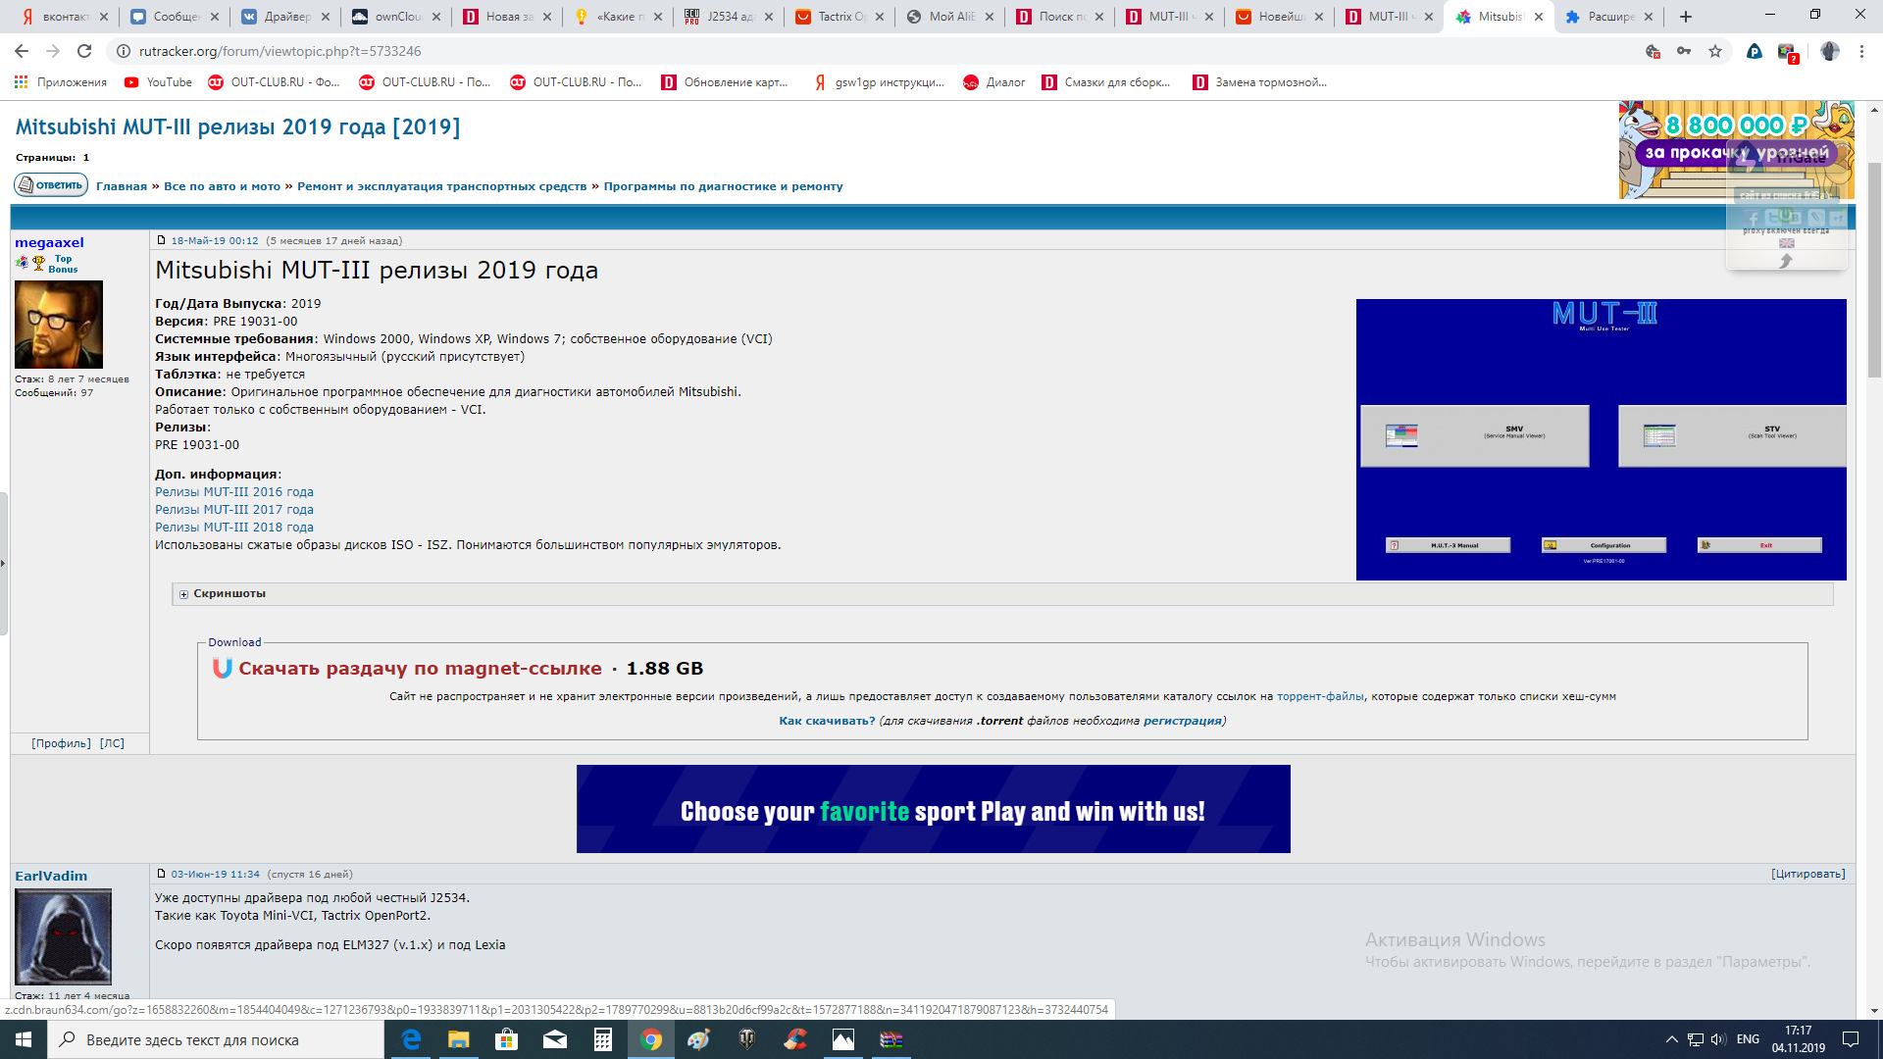The image size is (1883, 1059).
Task: Open EarlVadim user name
Action: coord(51,876)
